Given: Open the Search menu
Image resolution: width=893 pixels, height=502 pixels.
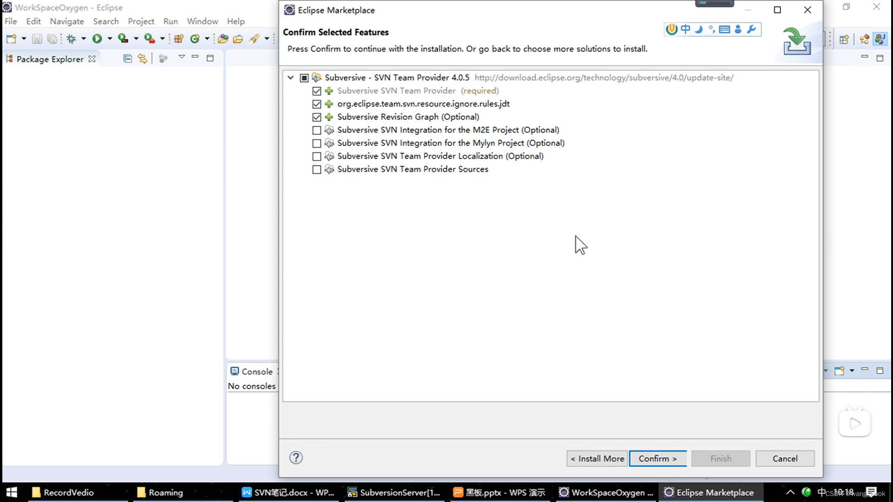Looking at the screenshot, I should 106,21.
